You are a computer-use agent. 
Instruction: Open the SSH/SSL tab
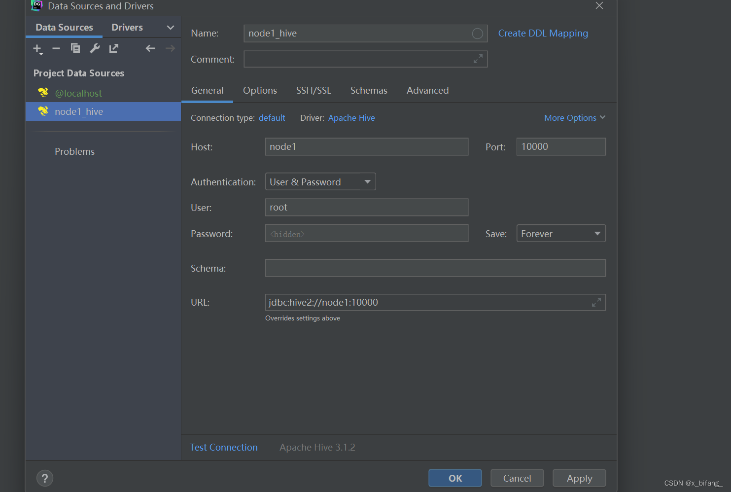pyautogui.click(x=313, y=91)
